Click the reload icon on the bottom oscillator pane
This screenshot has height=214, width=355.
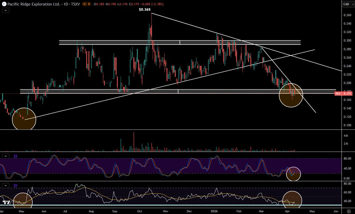15,186
